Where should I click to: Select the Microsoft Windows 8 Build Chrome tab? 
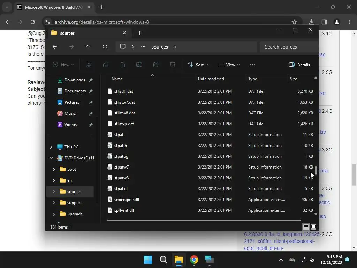tap(54, 7)
